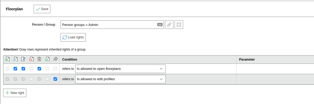The height and width of the screenshot is (104, 314).
Task: Uncheck delete right in the open floorplans row
Action: tap(39, 69)
